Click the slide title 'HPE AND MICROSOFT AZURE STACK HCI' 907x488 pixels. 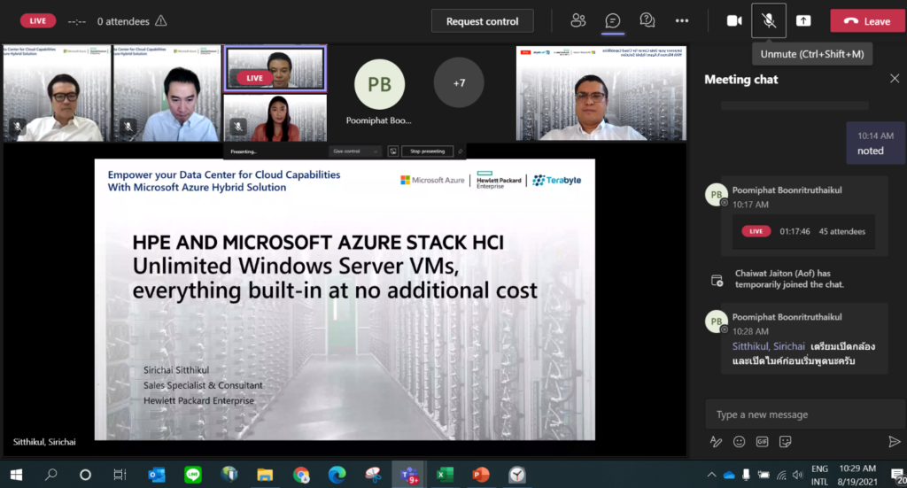(318, 243)
